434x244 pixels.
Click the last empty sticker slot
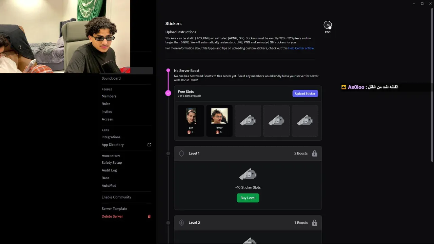pyautogui.click(x=305, y=121)
